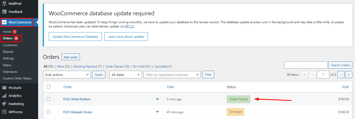Preview order #221 with eye icon

pos(158,112)
